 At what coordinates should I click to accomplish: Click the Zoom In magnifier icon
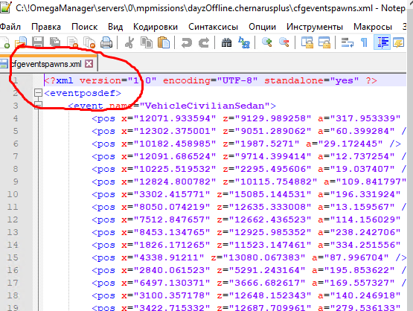(x=266, y=42)
